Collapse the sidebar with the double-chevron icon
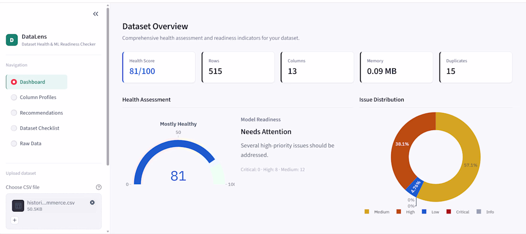The image size is (526, 234). (x=96, y=14)
